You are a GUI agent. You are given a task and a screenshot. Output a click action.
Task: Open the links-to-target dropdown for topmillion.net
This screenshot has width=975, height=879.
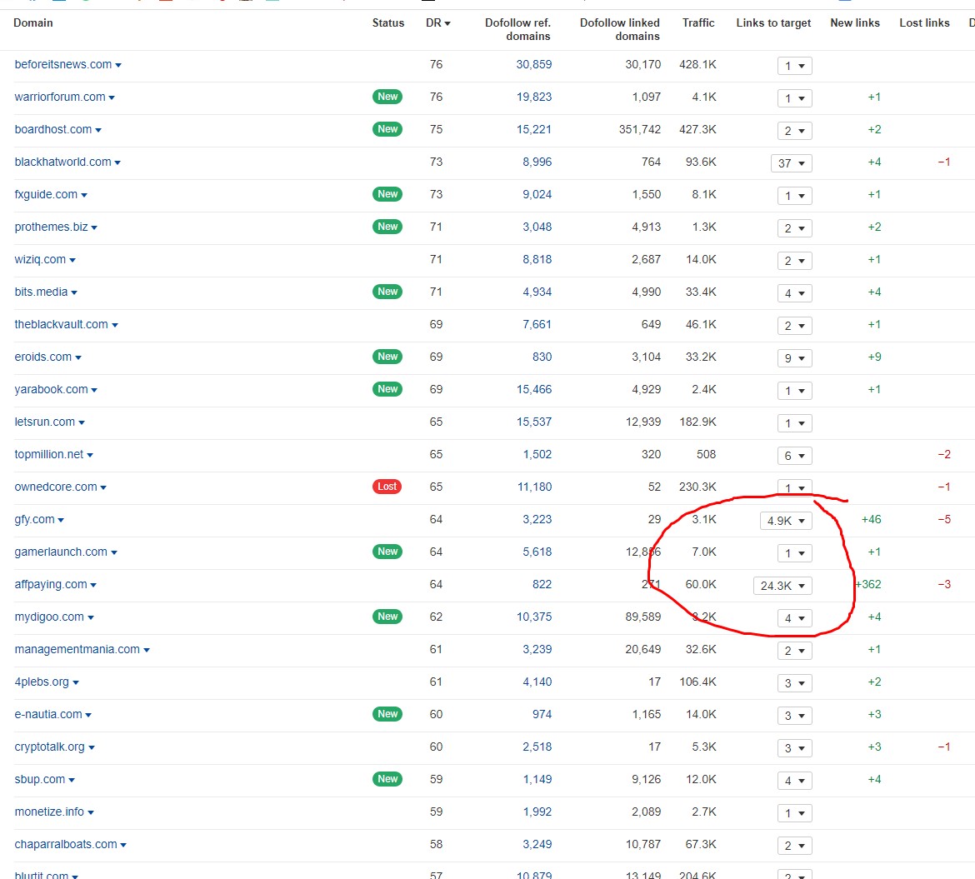pos(795,456)
